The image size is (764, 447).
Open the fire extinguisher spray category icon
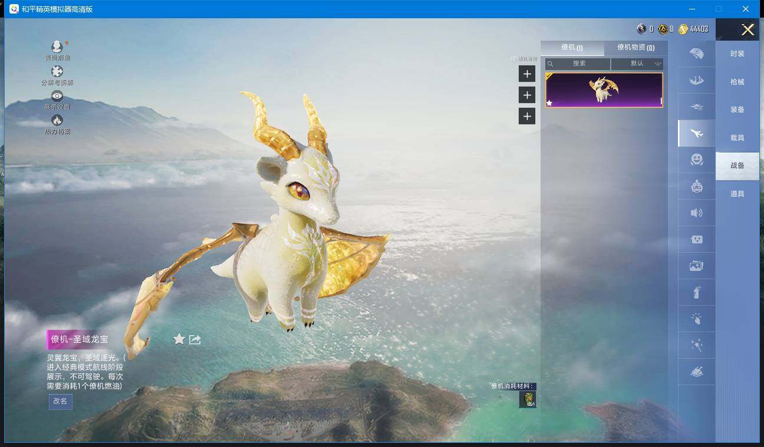coord(696,292)
